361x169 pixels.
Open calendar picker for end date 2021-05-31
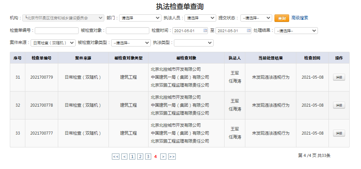coord(249,31)
